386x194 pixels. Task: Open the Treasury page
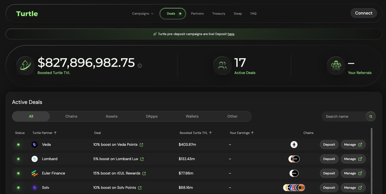pyautogui.click(x=219, y=13)
